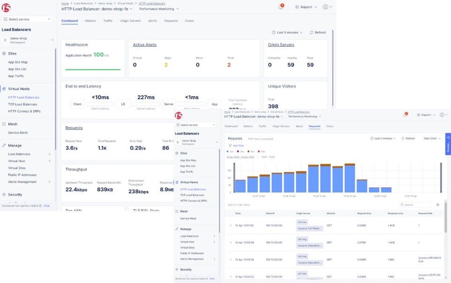Switch to the Origin Servers tab on dashboard
Viewport: 451px width, 283px height.
130,21
